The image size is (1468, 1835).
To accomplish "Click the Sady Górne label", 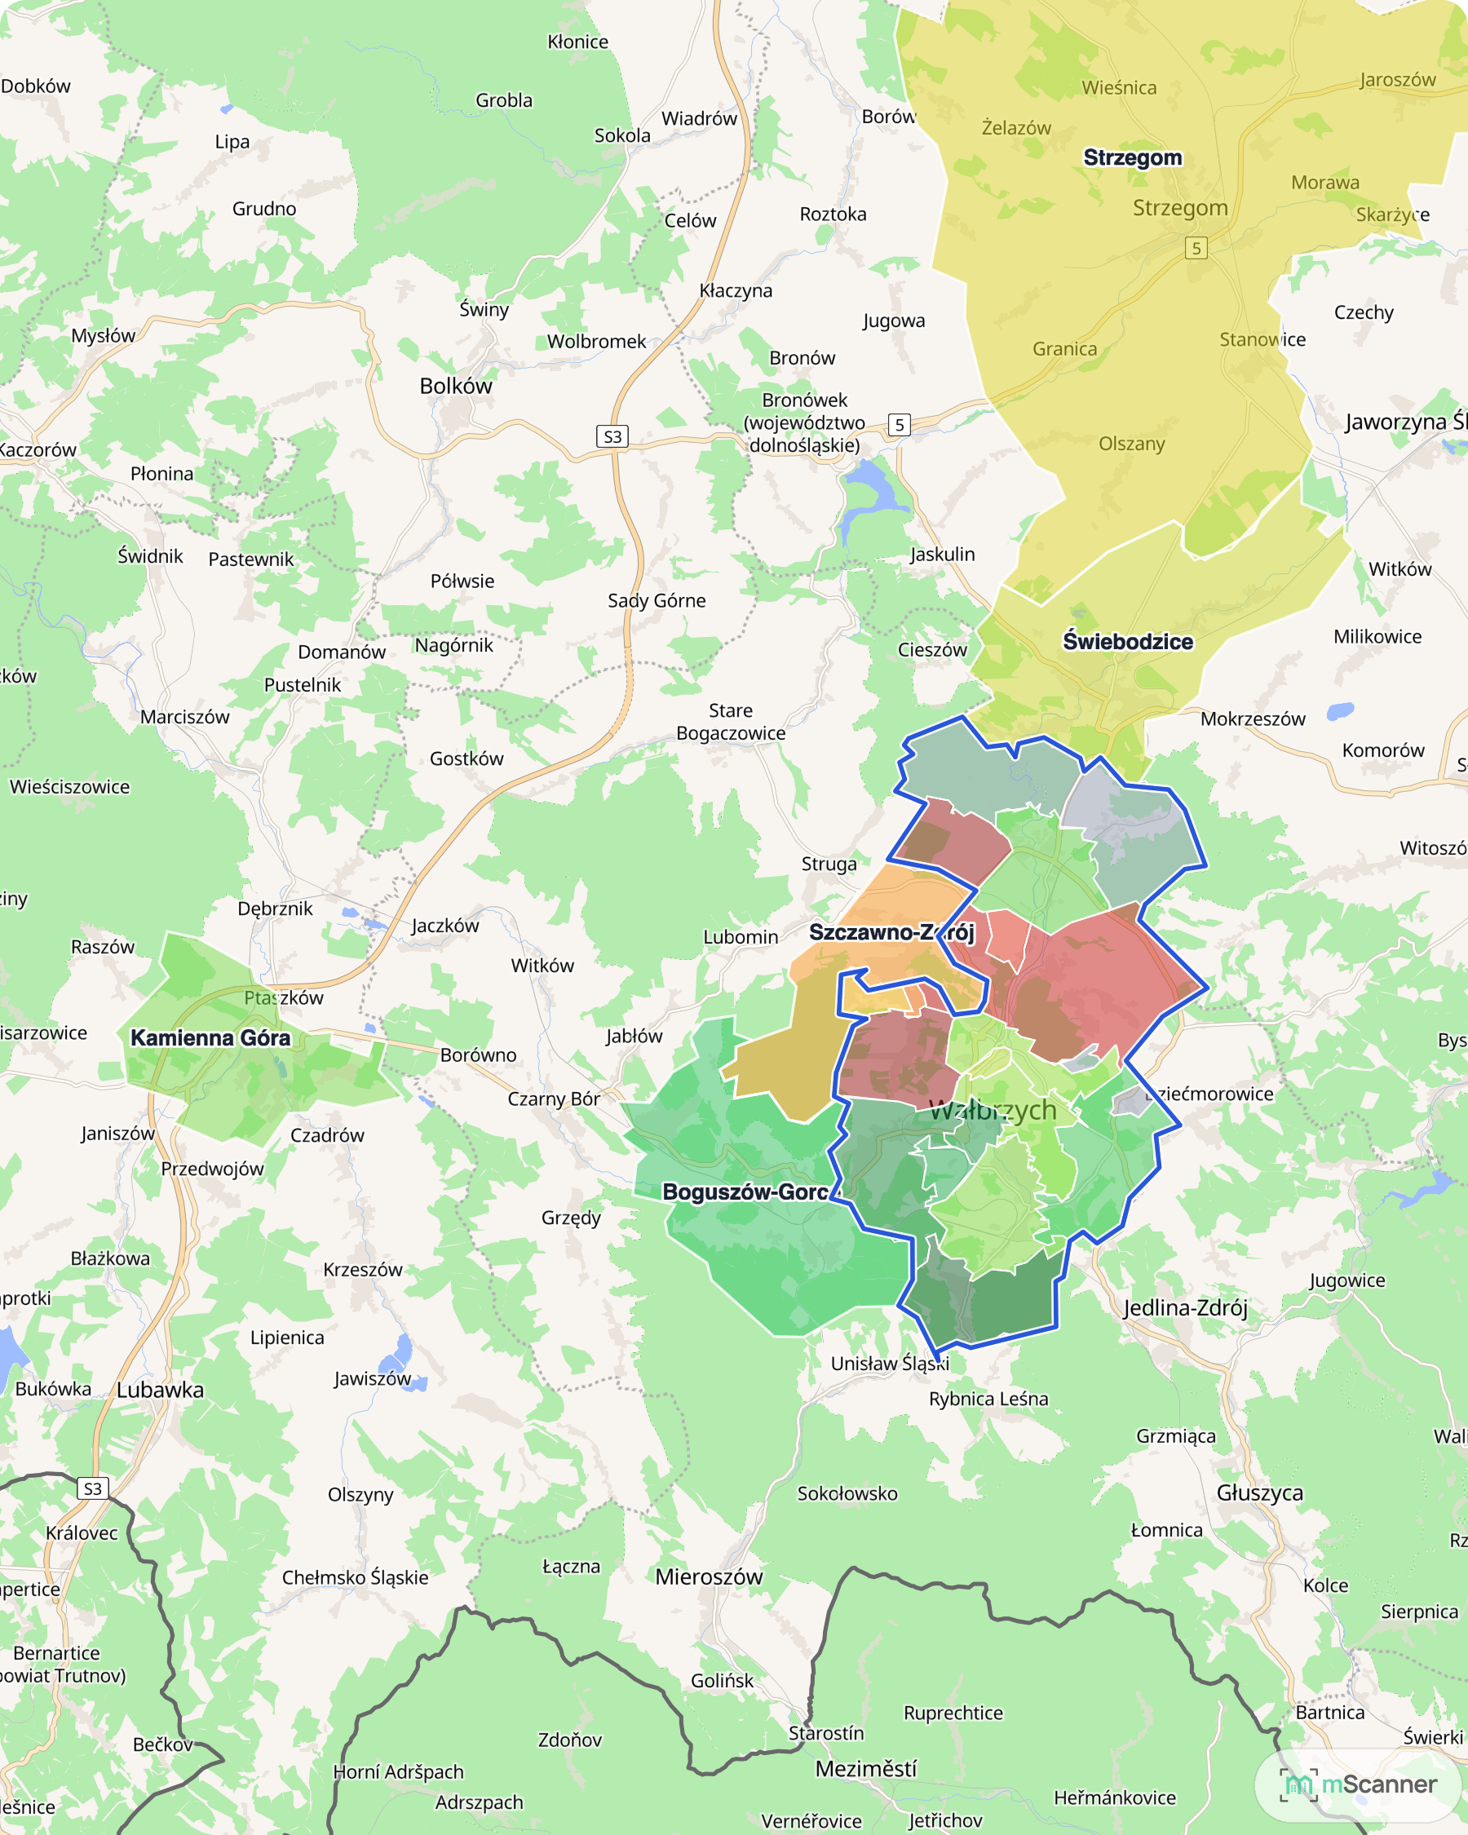I will tap(657, 600).
